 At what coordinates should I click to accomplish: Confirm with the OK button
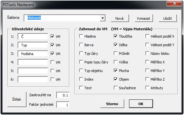(141, 104)
